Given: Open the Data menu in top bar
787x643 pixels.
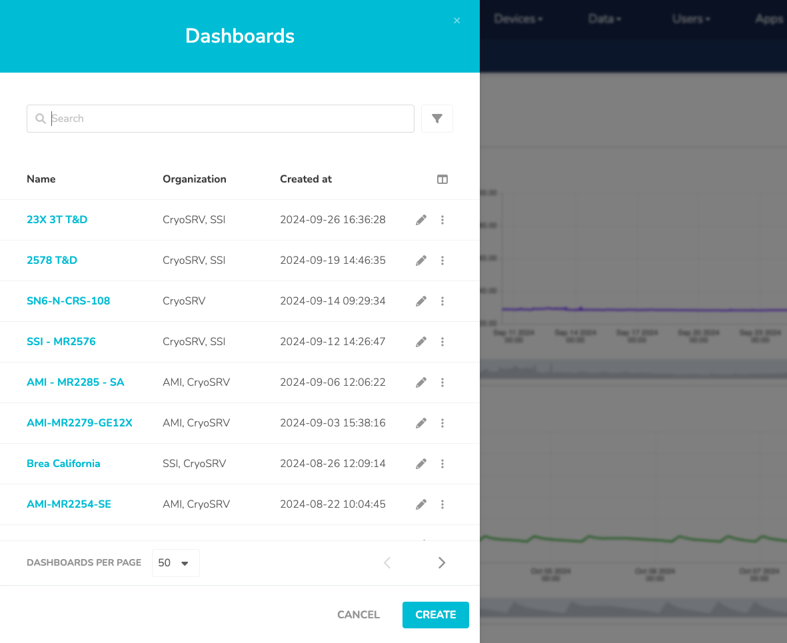Looking at the screenshot, I should [x=604, y=19].
